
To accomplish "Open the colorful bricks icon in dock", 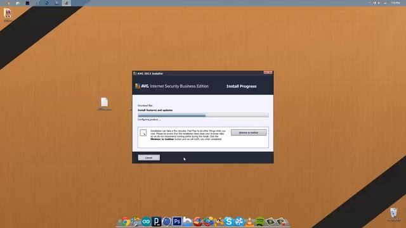I will [208, 222].
